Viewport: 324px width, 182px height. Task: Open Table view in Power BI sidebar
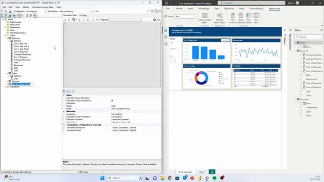point(166,37)
